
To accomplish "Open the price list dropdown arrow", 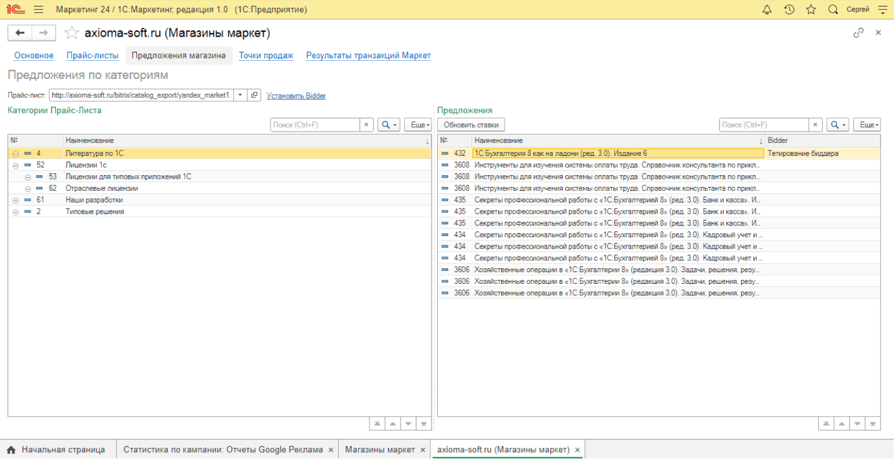I will click(240, 96).
